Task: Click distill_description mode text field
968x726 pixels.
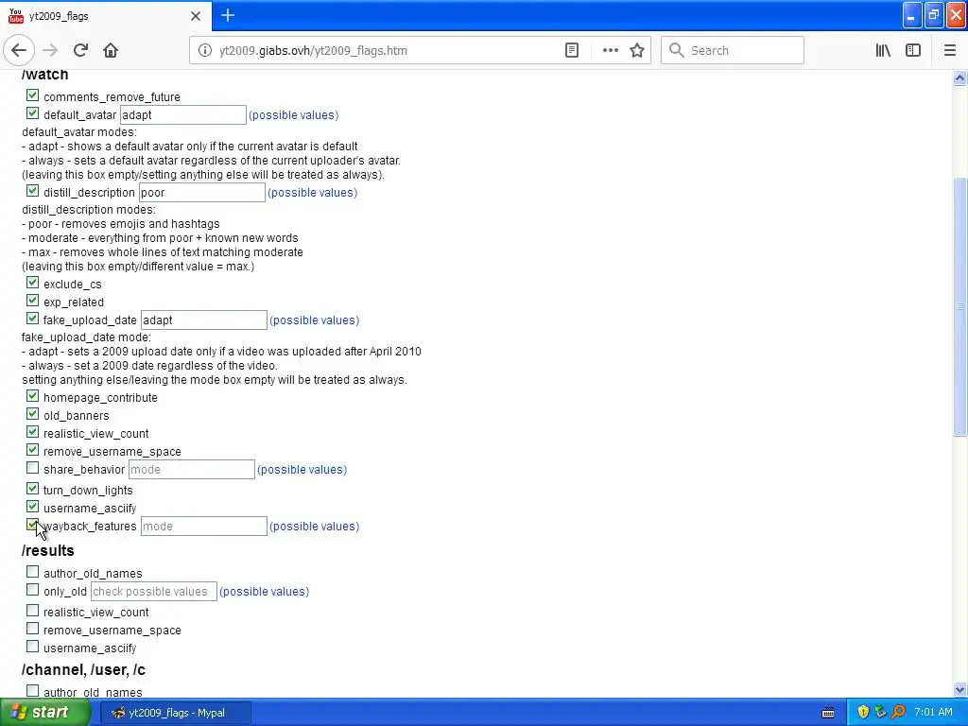Action: (202, 193)
